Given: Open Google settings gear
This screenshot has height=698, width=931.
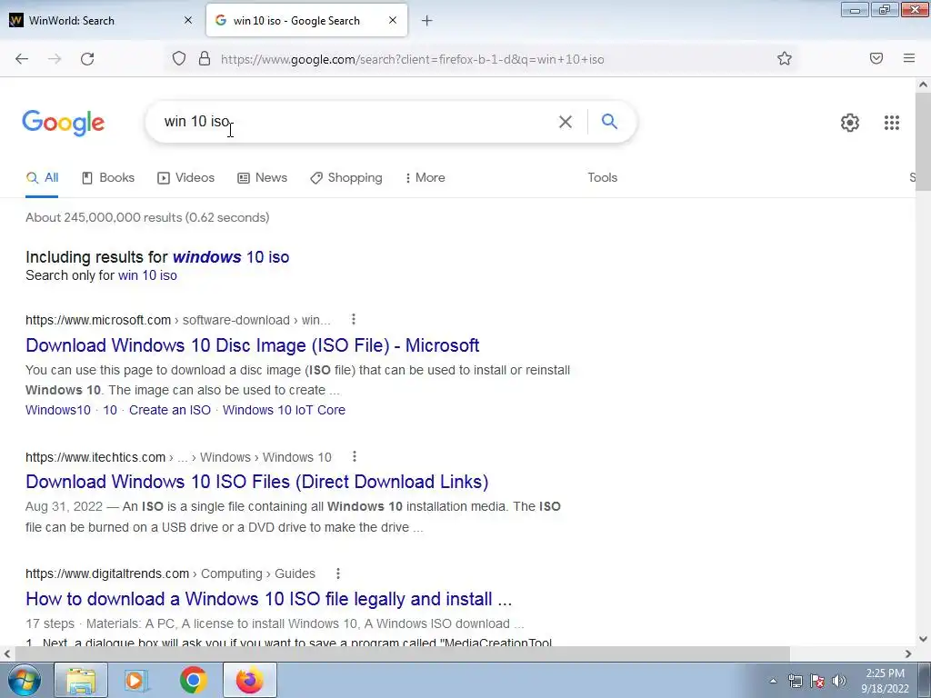Looking at the screenshot, I should coord(850,123).
